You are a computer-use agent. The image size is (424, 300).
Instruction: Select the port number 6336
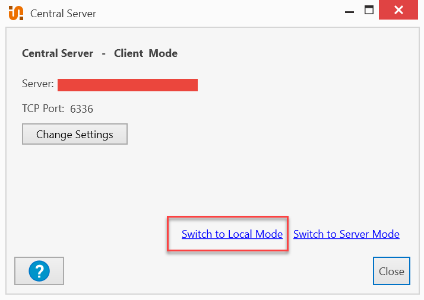82,109
